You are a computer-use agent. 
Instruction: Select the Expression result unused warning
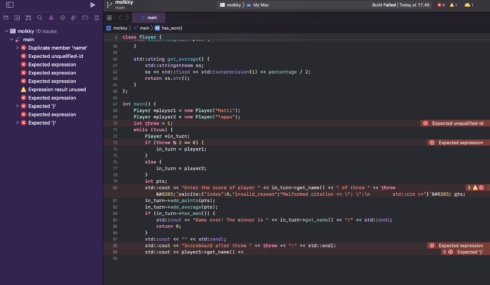(x=57, y=89)
